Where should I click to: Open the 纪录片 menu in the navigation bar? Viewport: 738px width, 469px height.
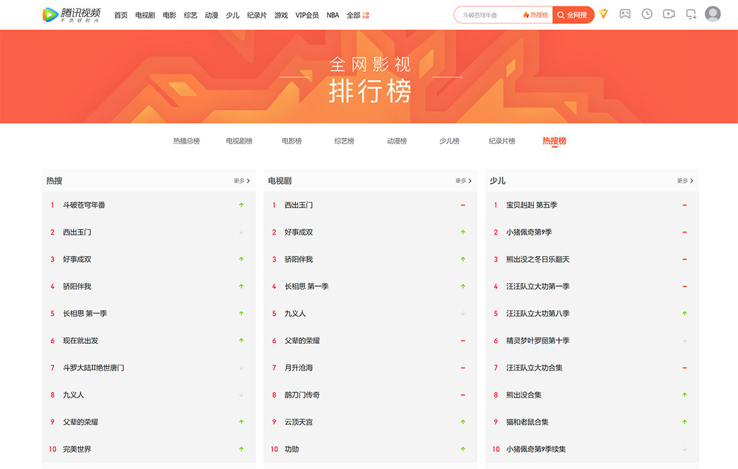coord(256,15)
